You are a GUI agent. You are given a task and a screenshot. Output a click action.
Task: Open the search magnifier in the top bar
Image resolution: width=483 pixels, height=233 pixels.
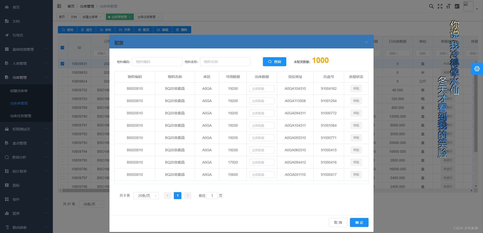431,6
